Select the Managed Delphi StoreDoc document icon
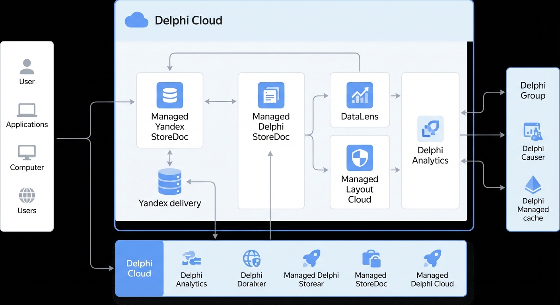The height and width of the screenshot is (305, 560). [x=271, y=95]
